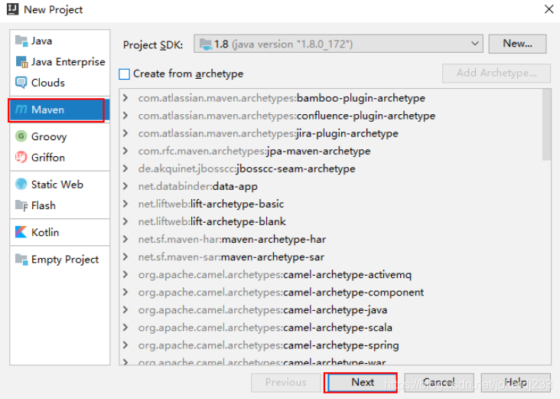Select Java Enterprise project type
560x399 pixels.
60,62
